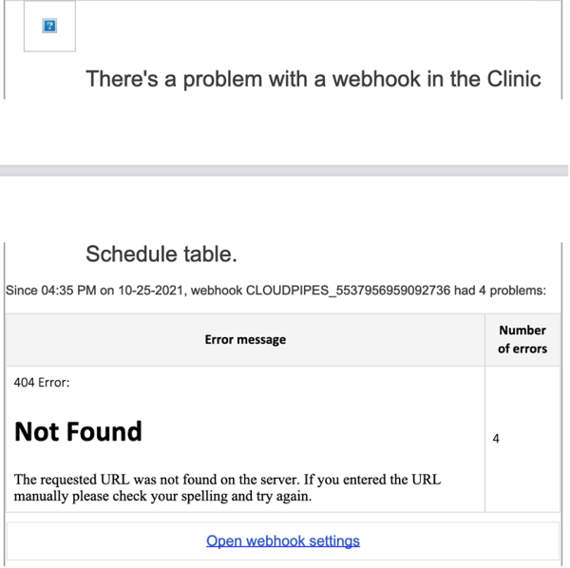This screenshot has width=570, height=568.
Task: Click the 04:35 PM timestamp text
Action: (x=68, y=291)
